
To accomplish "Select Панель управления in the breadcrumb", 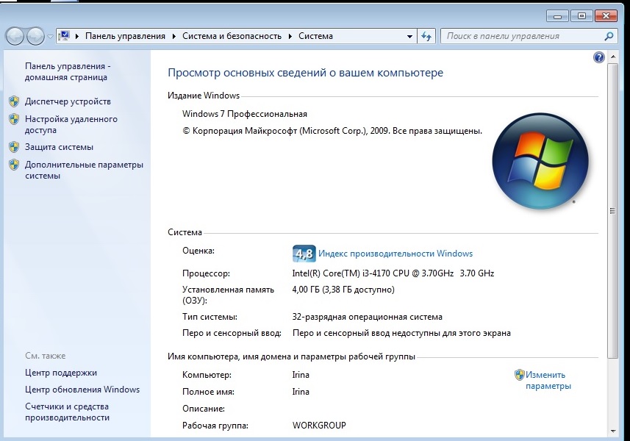I will pyautogui.click(x=126, y=36).
